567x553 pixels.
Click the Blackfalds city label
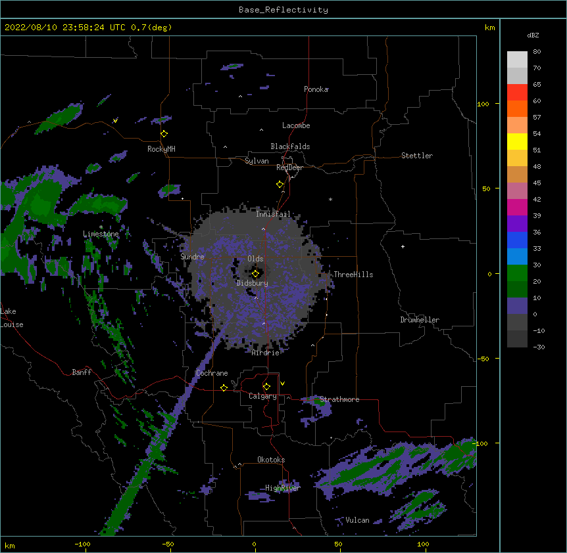(x=290, y=146)
